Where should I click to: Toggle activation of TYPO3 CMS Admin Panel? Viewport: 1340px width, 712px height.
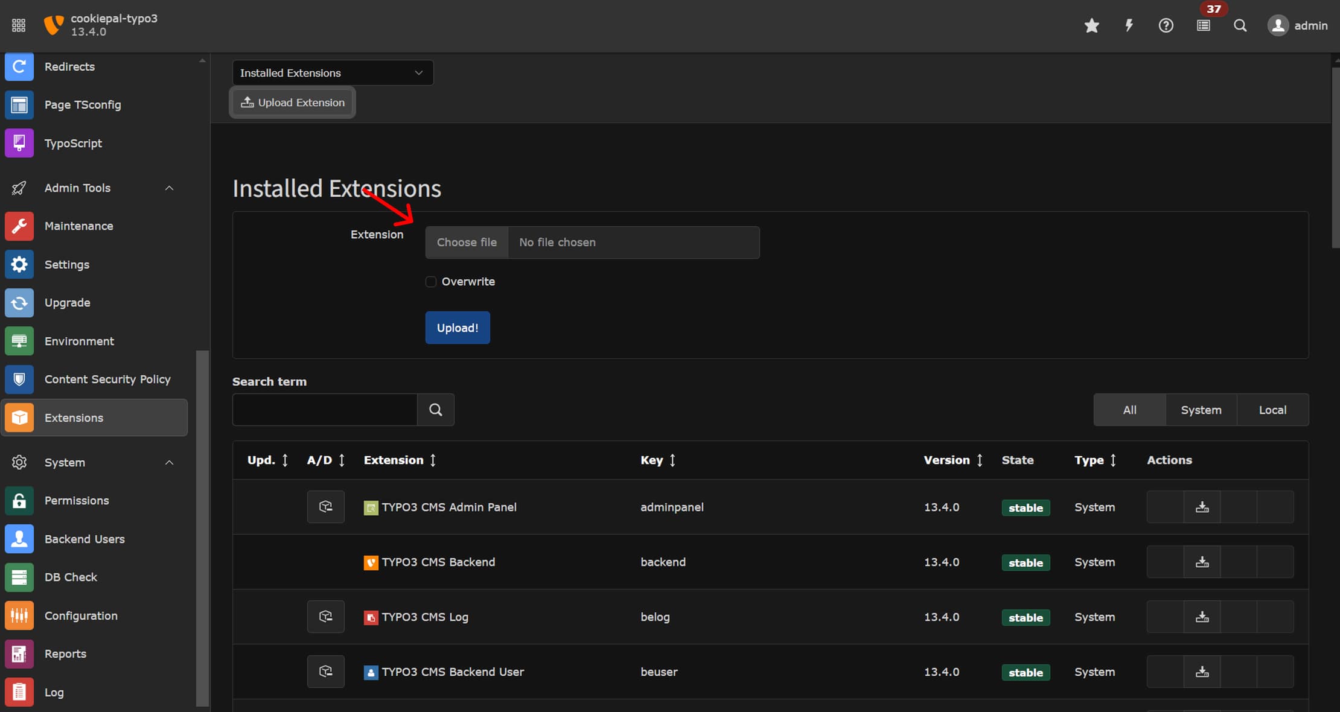pyautogui.click(x=325, y=506)
